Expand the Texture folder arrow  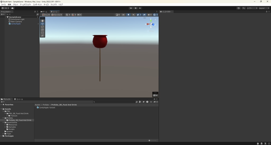pyautogui.click(x=7, y=116)
